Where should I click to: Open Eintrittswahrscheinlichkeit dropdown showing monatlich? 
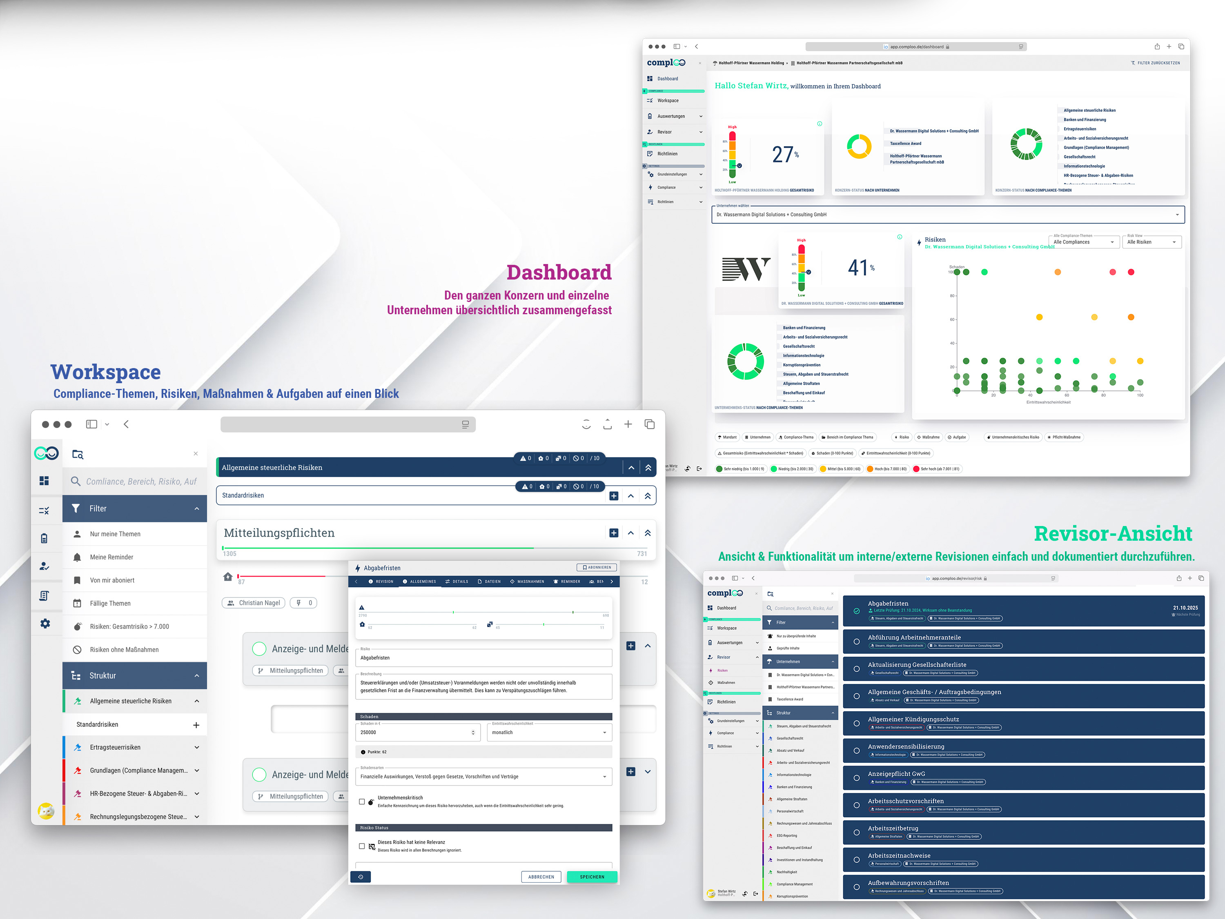(549, 733)
